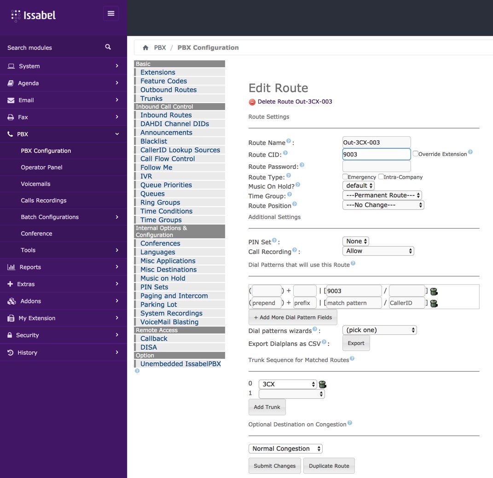Click the red delete route icon

tap(252, 102)
